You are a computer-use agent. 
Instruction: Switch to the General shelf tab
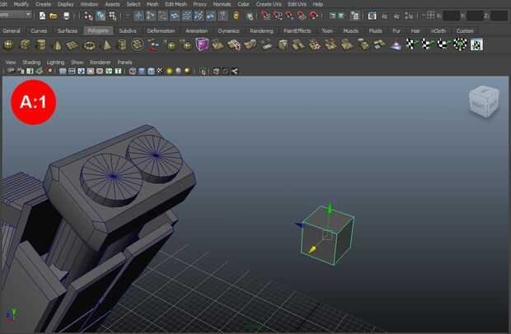[11, 31]
